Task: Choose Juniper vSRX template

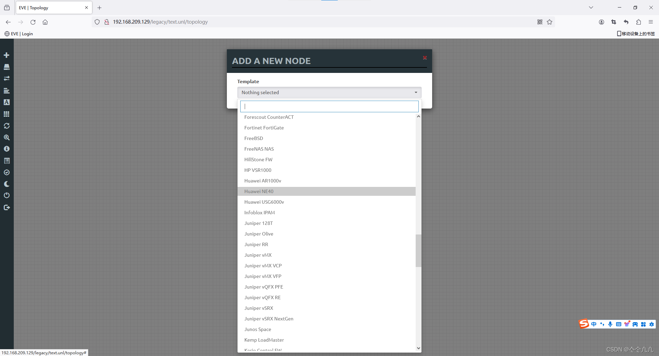Action: tap(326, 308)
